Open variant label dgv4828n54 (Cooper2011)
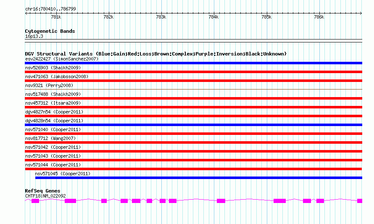 pyautogui.click(x=54, y=121)
